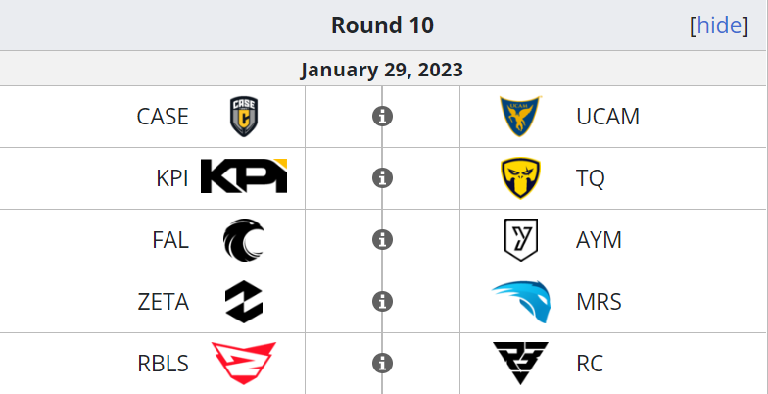Open info for RBLS vs RC match
The height and width of the screenshot is (394, 768).
(382, 363)
